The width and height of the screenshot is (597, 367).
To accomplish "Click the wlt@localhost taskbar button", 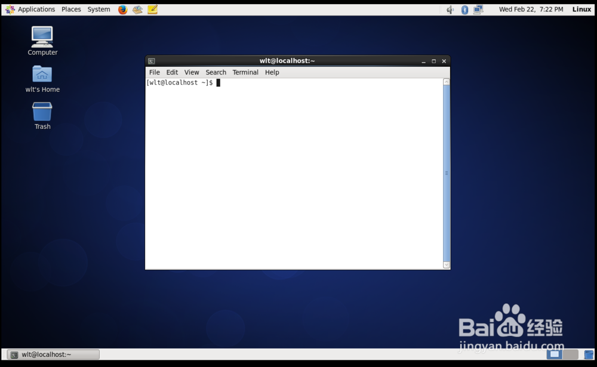I will 53,354.
